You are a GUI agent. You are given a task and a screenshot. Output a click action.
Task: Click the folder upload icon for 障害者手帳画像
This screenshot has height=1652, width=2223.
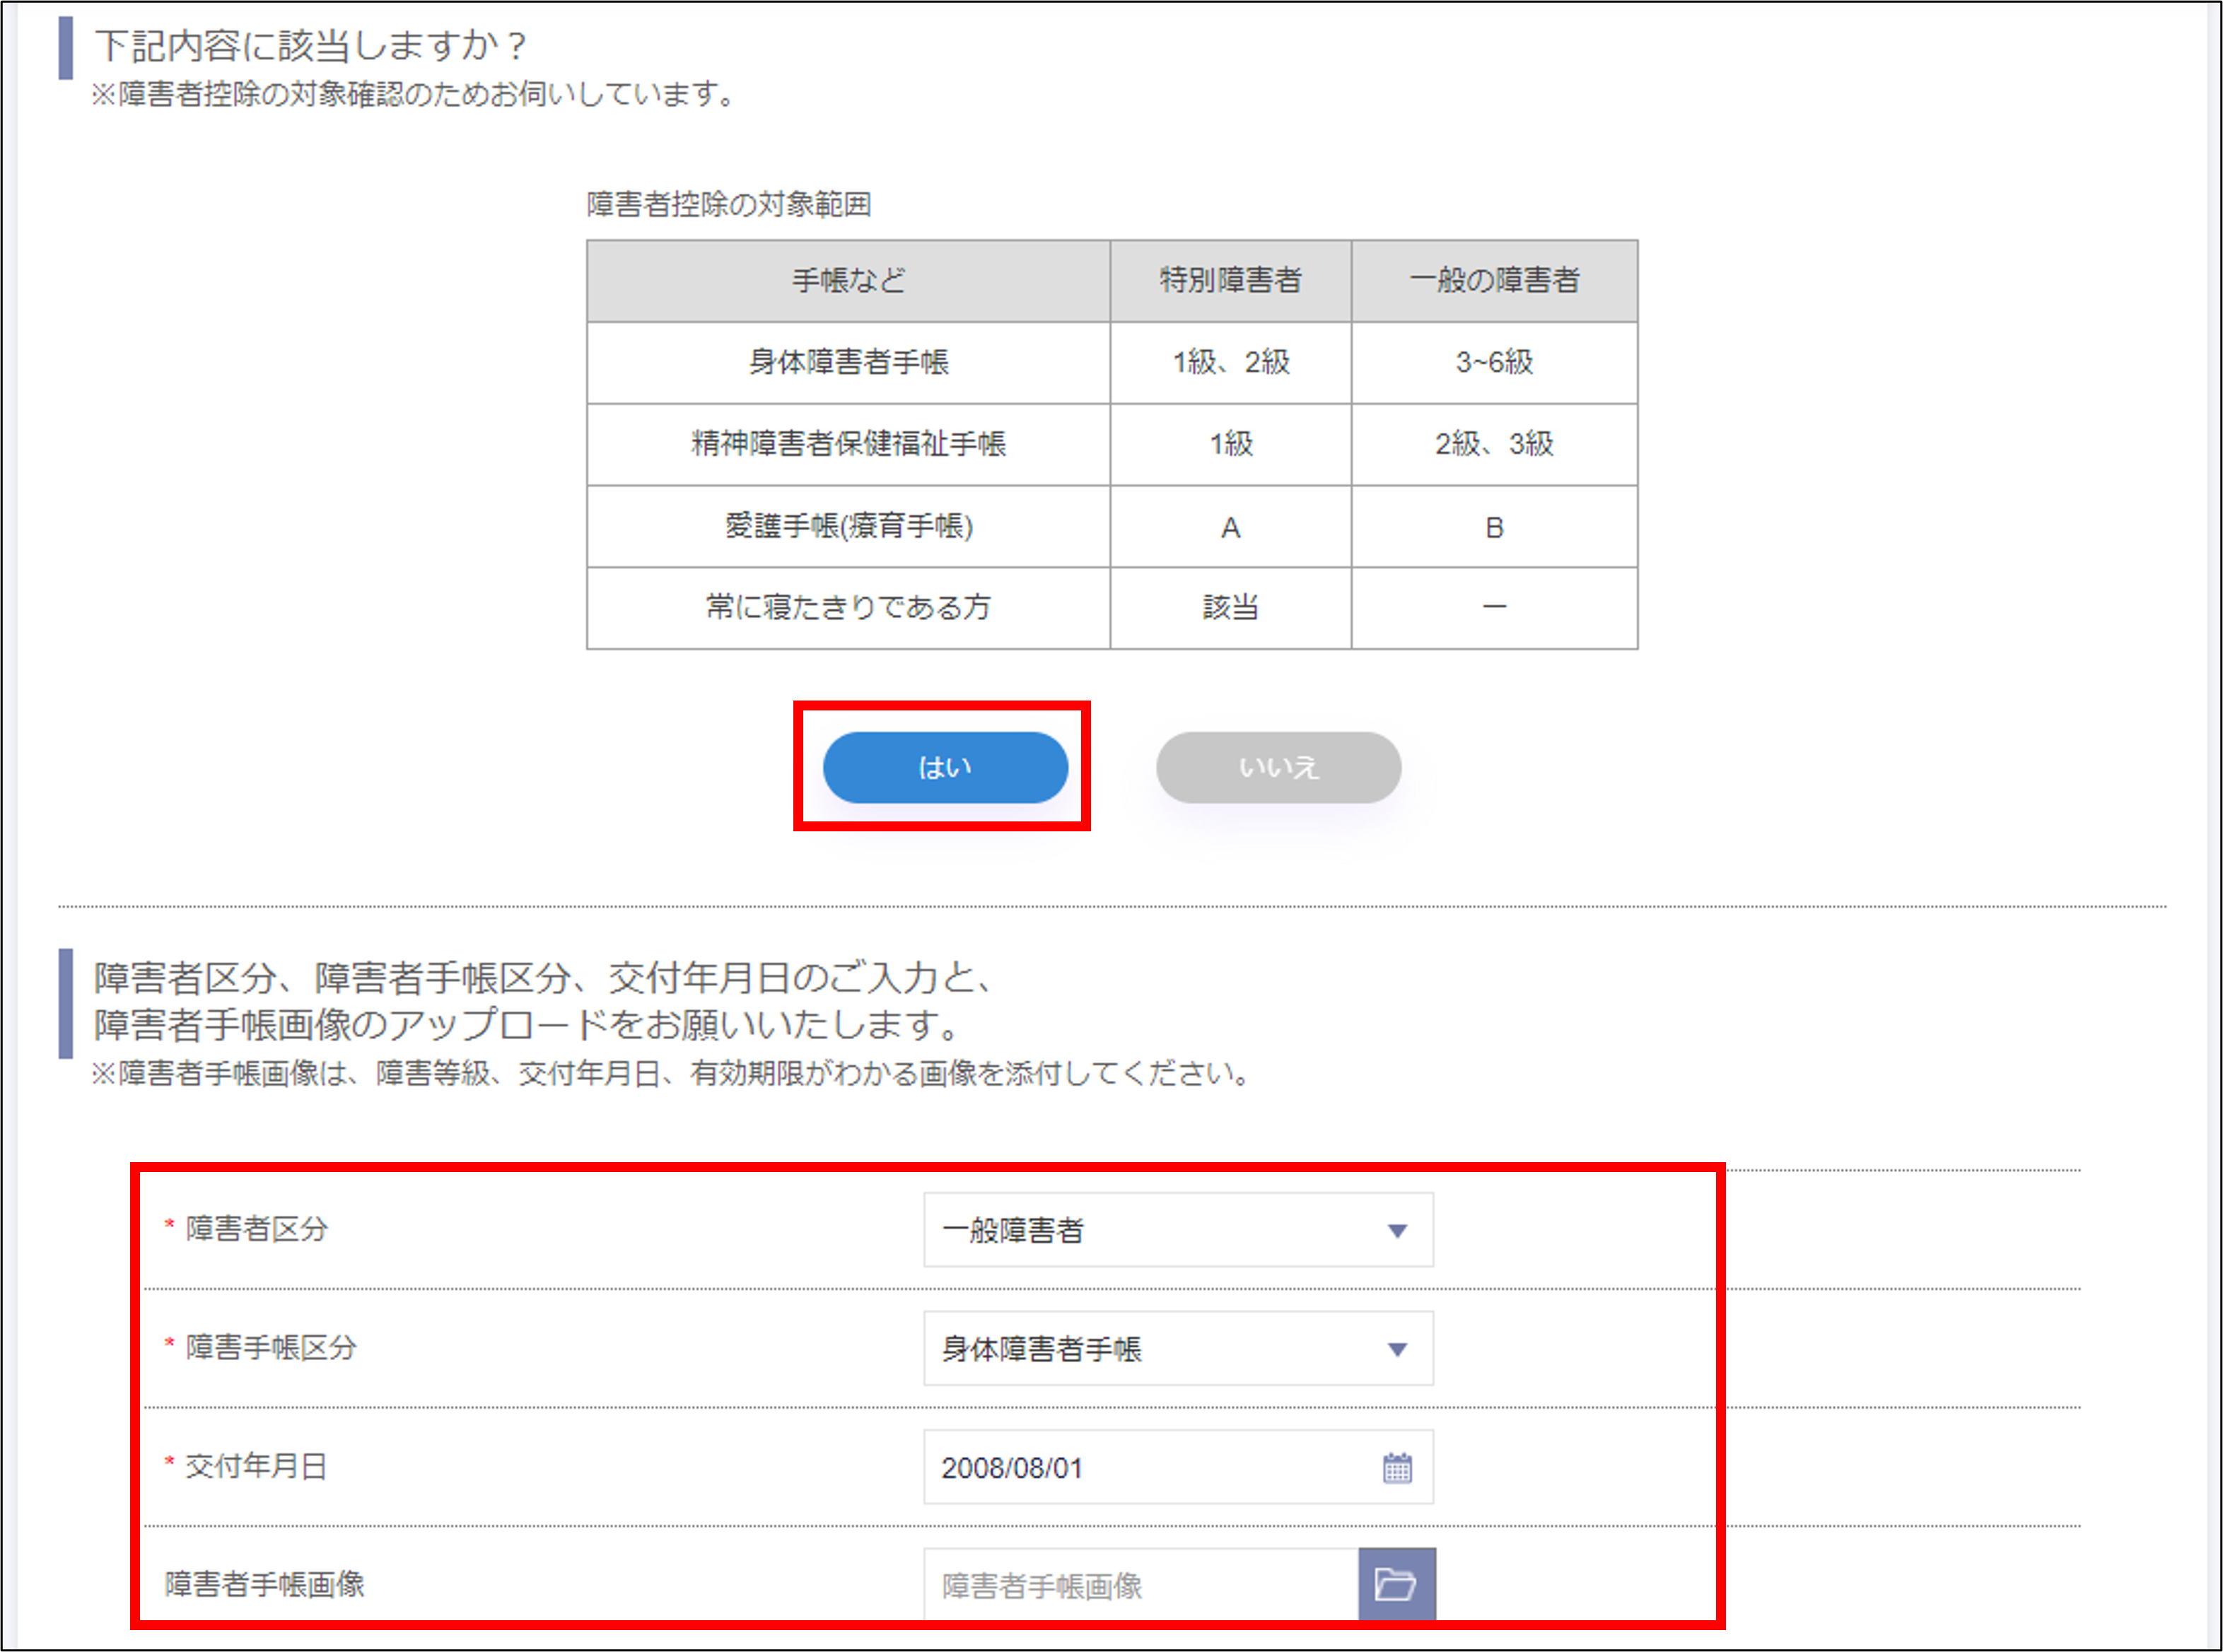pyautogui.click(x=1396, y=1584)
